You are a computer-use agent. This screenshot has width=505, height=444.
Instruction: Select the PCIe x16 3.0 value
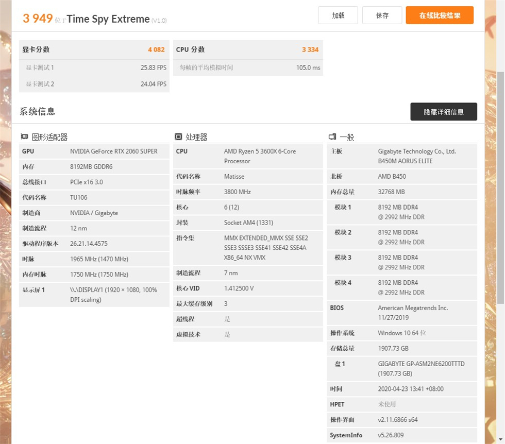coord(87,182)
